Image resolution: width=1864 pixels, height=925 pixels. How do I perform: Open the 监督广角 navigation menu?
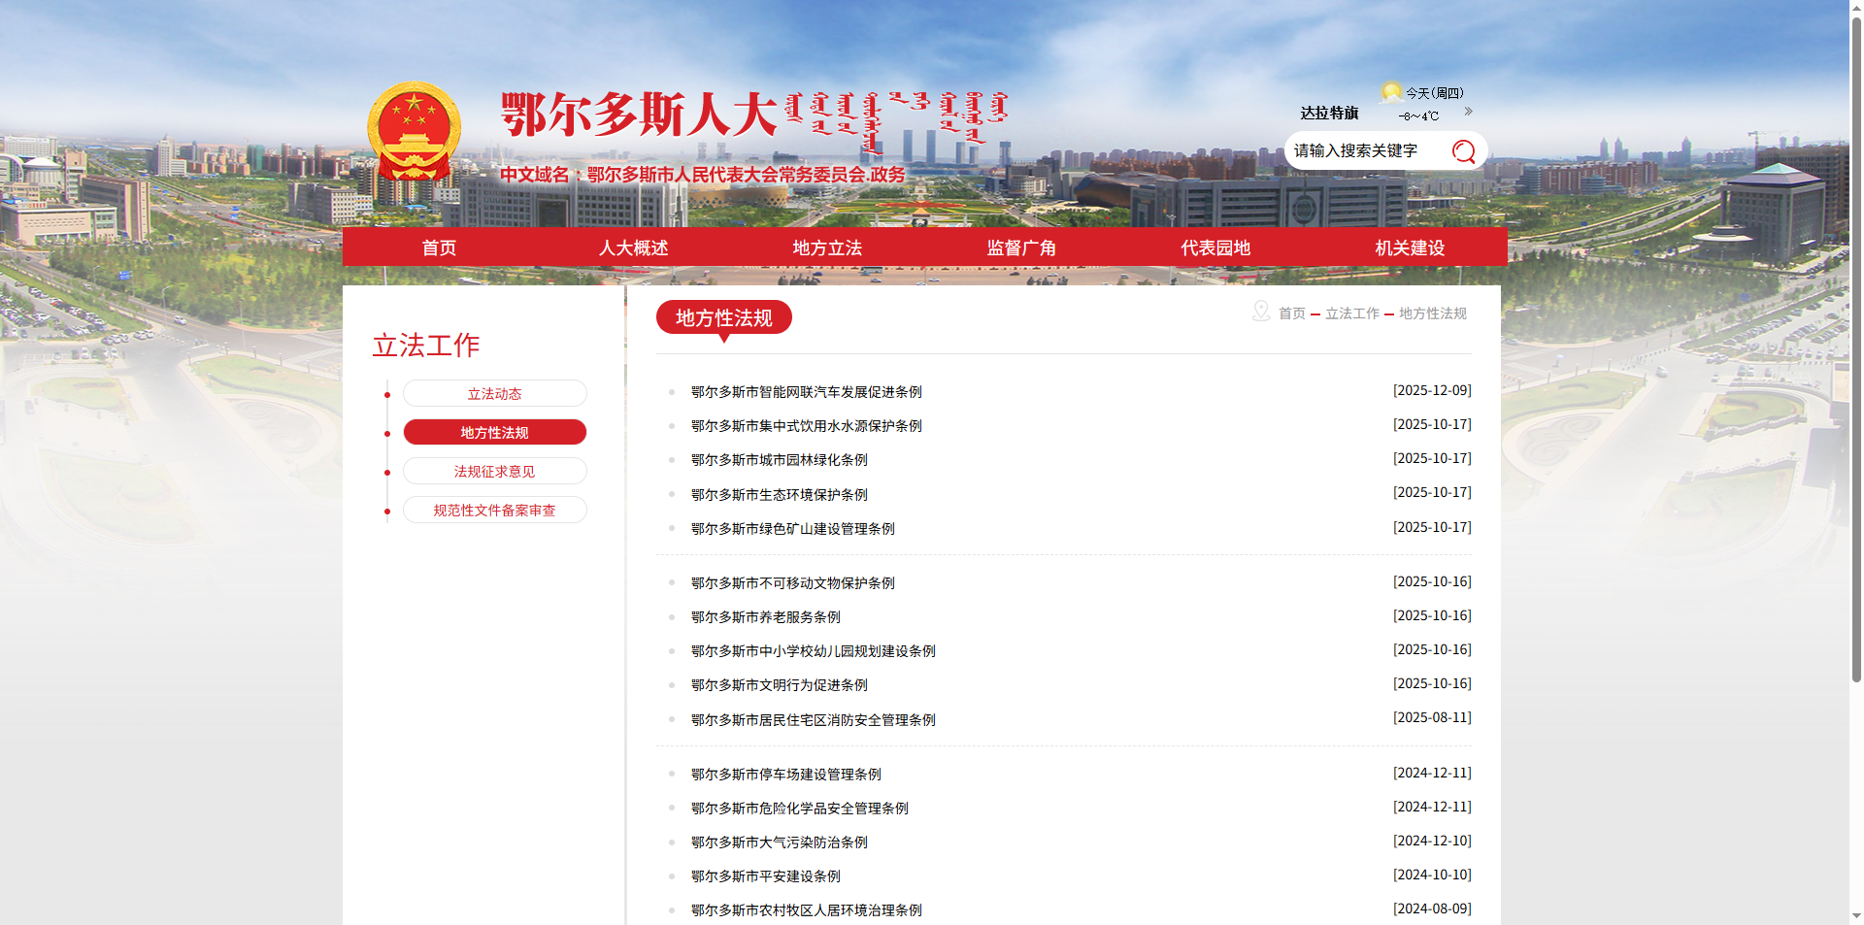point(1022,248)
